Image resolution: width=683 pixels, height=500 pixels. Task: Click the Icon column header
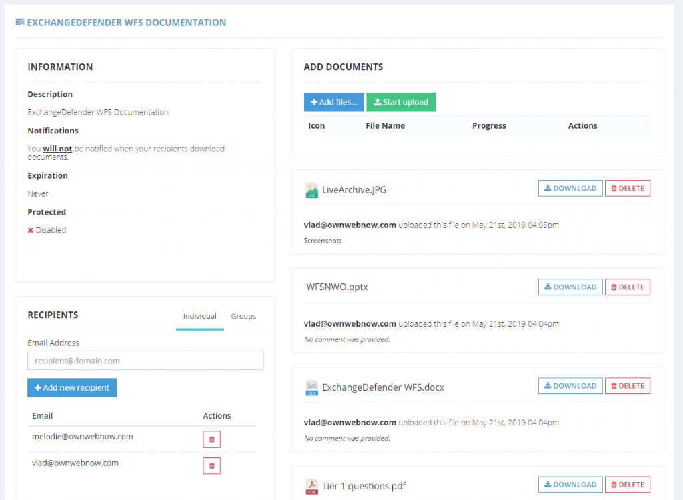(x=317, y=126)
